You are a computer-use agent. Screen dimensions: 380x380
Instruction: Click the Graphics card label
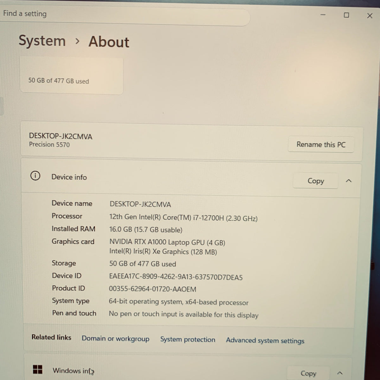coord(73,242)
